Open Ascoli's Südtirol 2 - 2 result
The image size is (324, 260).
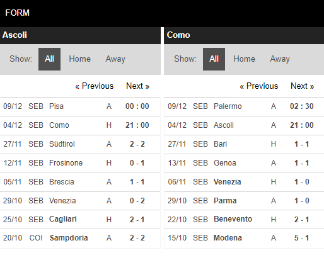pyautogui.click(x=80, y=144)
